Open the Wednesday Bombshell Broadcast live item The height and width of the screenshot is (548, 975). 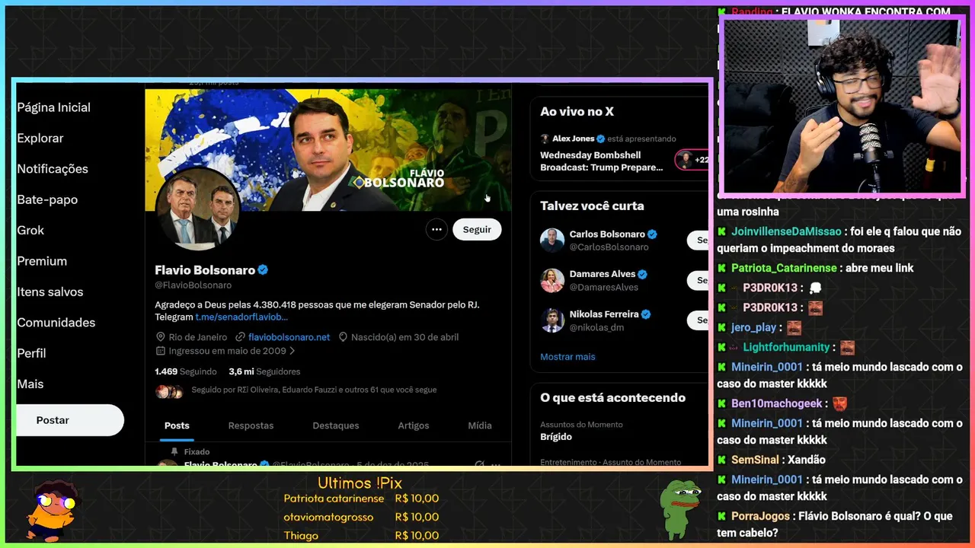pyautogui.click(x=602, y=161)
